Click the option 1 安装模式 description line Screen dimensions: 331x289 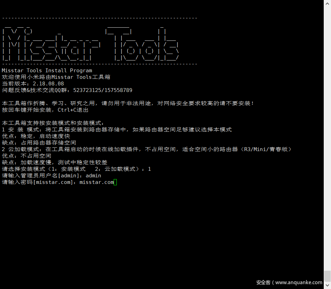click(117, 130)
